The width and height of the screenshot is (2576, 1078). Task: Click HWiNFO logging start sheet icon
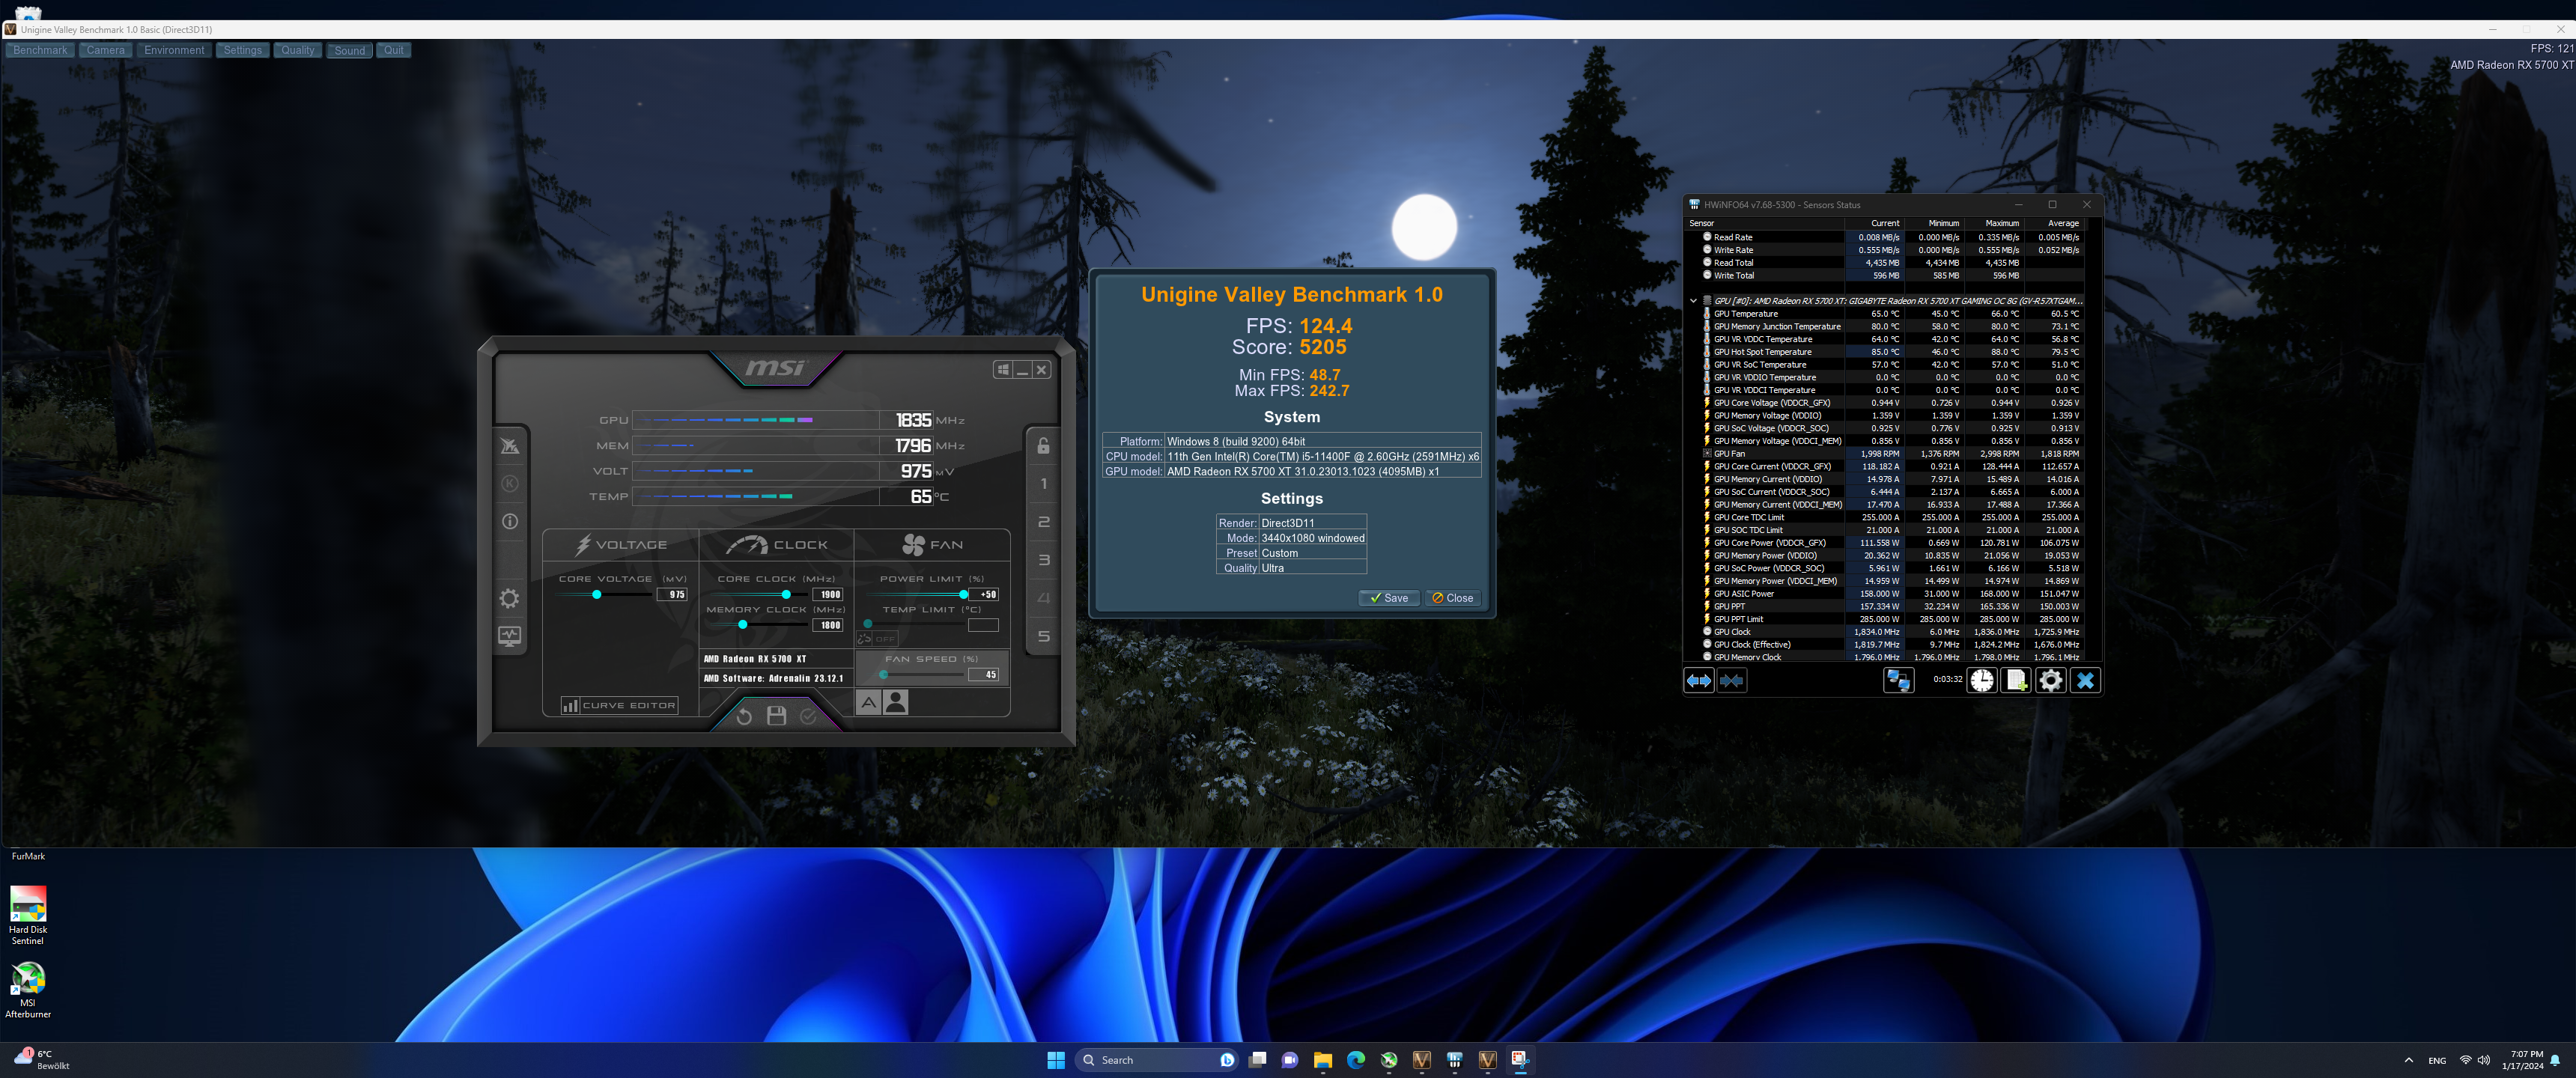click(x=2015, y=680)
